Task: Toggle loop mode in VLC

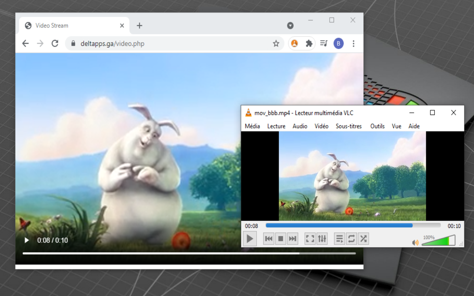Action: coord(351,239)
